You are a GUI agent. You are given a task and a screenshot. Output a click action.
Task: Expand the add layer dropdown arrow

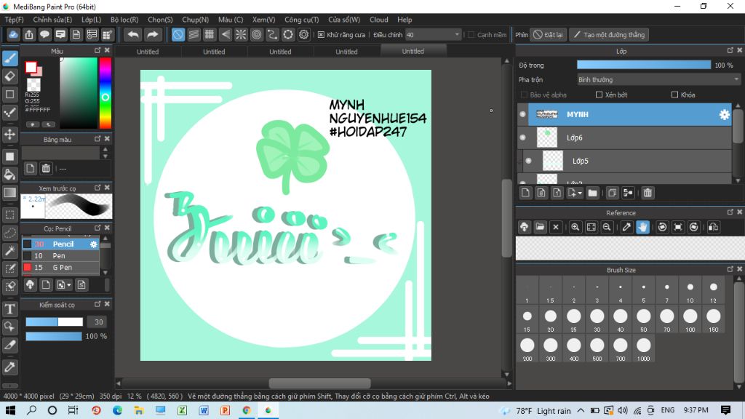click(x=580, y=193)
